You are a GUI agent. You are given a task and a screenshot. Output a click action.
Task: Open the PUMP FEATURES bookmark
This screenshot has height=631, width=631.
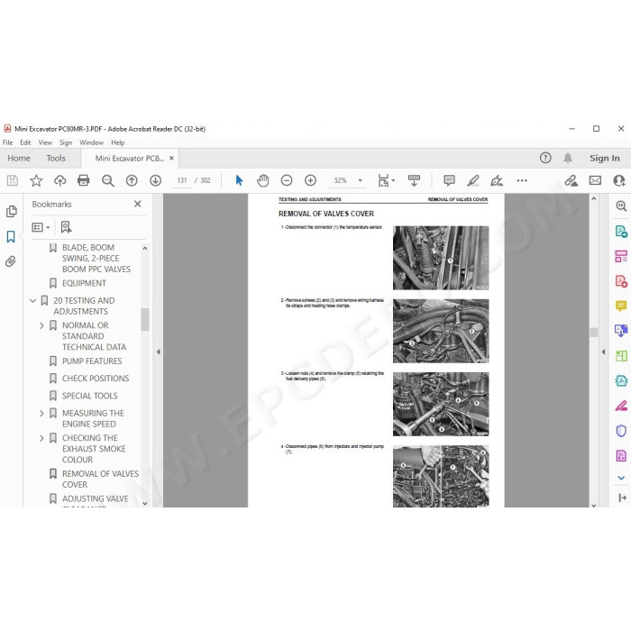[x=92, y=361]
